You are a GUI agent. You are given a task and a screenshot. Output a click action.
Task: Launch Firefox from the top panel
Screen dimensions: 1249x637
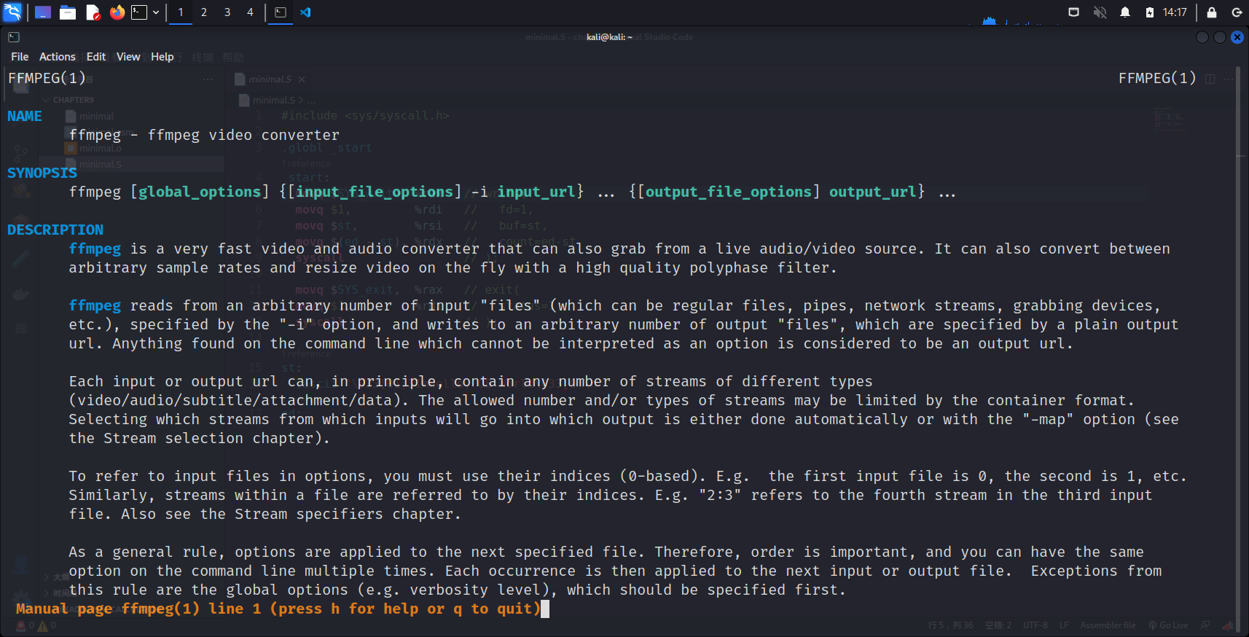117,12
